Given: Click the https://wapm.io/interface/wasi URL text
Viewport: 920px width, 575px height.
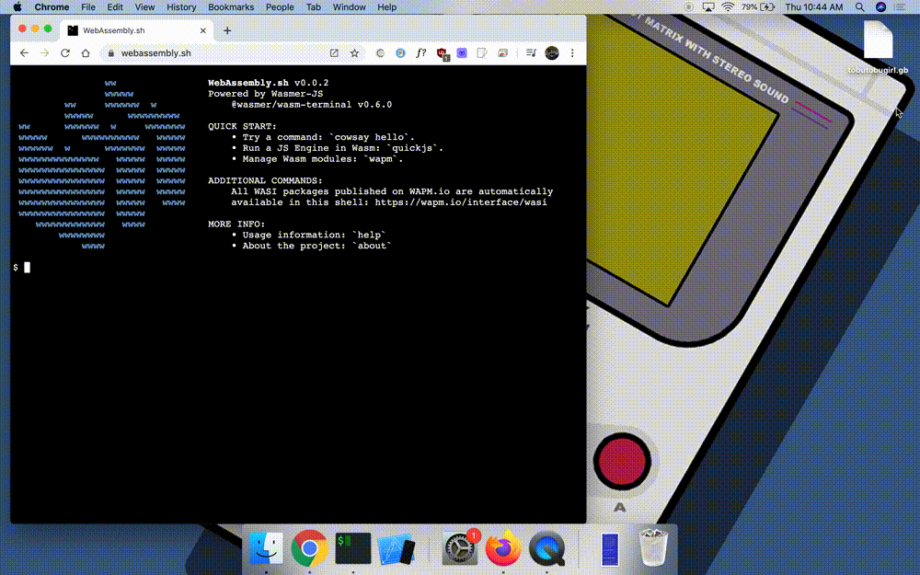Looking at the screenshot, I should point(461,202).
